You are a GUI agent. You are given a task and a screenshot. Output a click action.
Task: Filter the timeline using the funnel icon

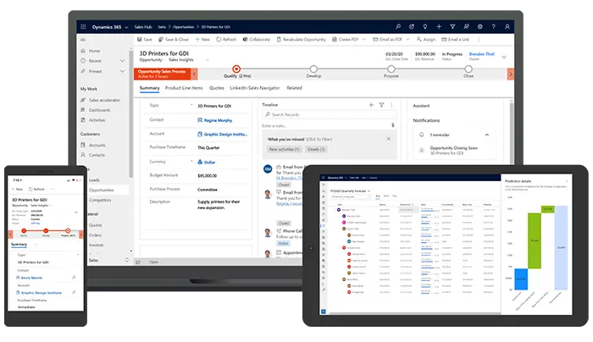coord(381,104)
